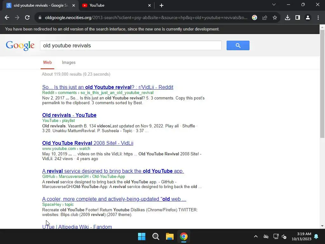Click the SpaceHey › topic breadcrumb

point(58,205)
